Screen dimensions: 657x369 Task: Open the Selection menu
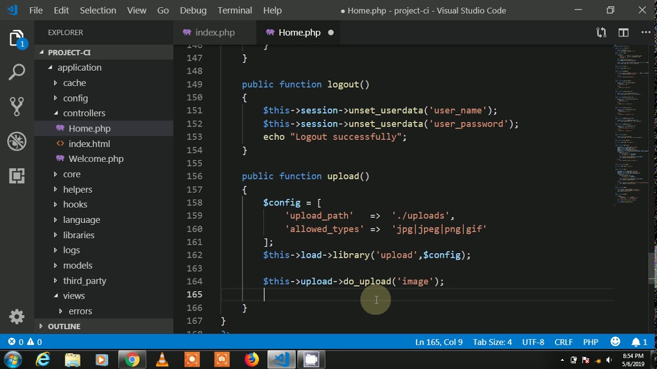pyautogui.click(x=98, y=10)
